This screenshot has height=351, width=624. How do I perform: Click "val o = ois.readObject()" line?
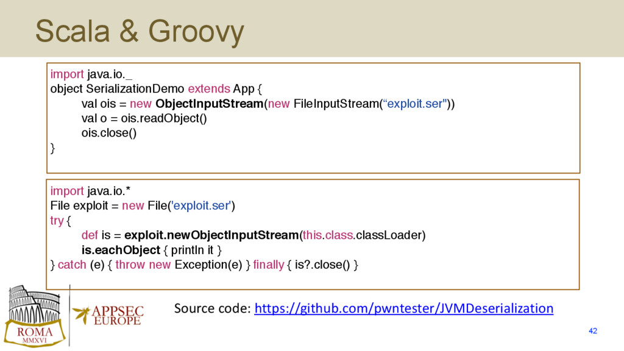click(x=144, y=118)
